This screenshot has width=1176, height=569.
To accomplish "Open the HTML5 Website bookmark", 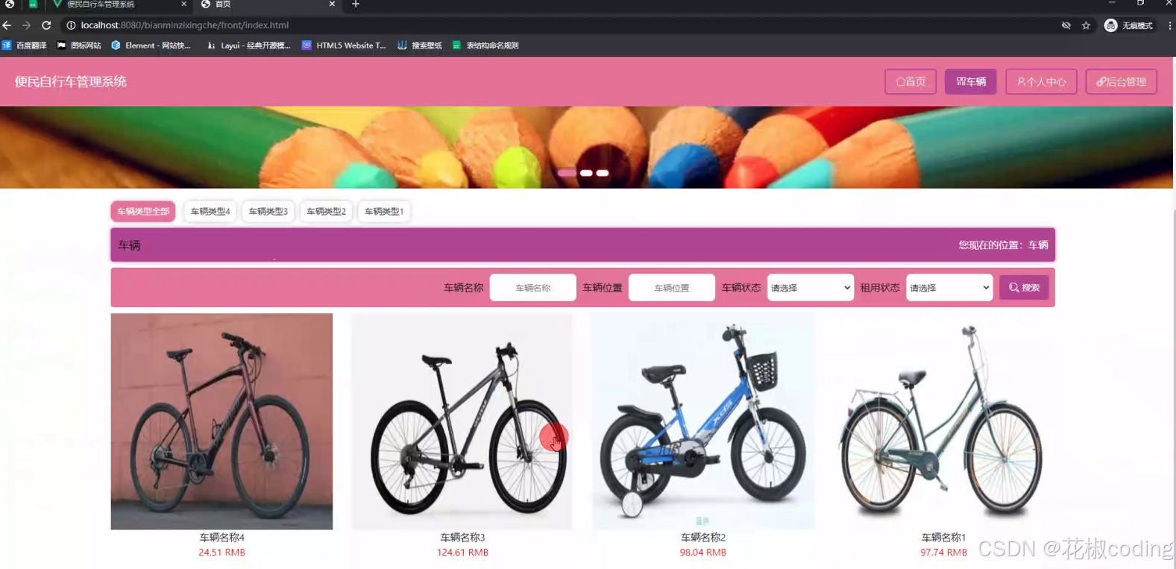I will click(x=344, y=45).
